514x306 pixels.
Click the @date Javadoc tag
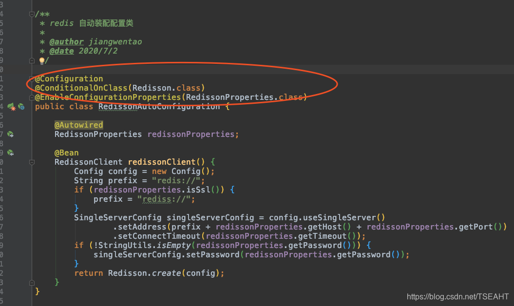tap(61, 51)
